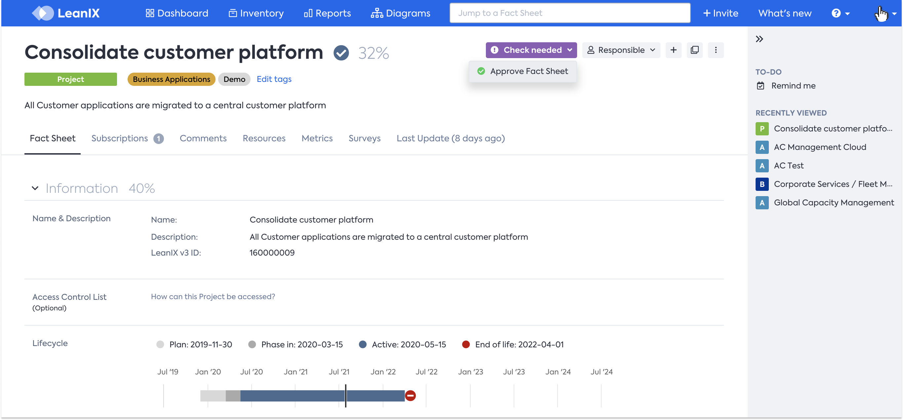
Task: Click the Jump to a Fact Sheet field
Action: pos(569,13)
